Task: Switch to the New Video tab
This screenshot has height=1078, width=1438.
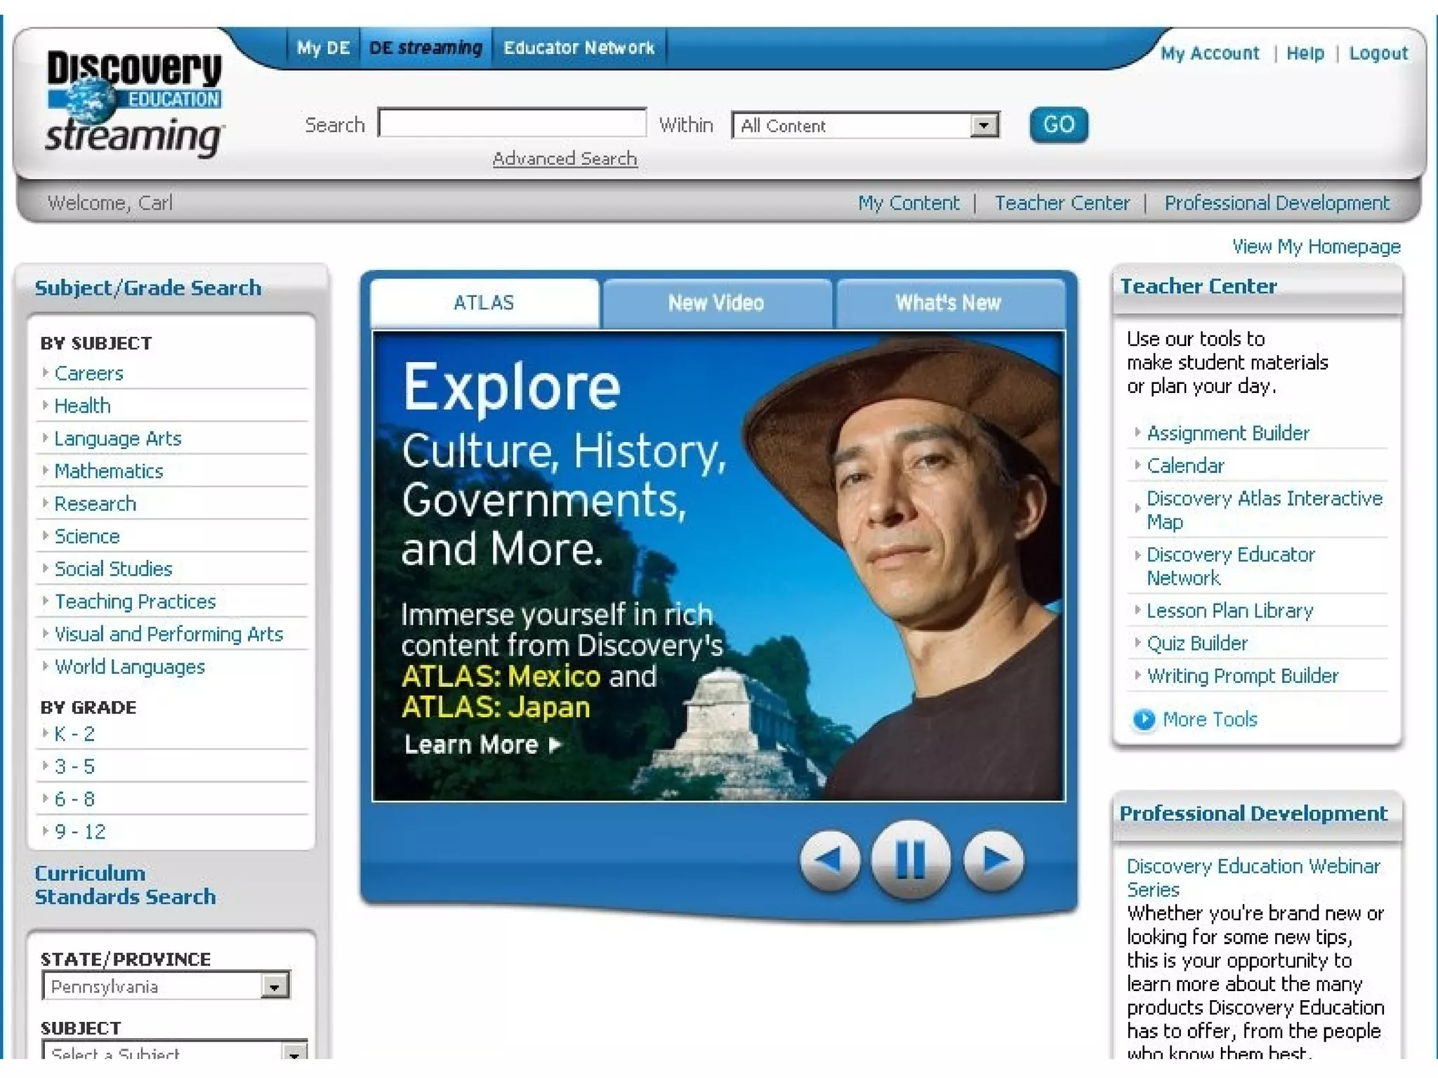Action: coord(715,303)
